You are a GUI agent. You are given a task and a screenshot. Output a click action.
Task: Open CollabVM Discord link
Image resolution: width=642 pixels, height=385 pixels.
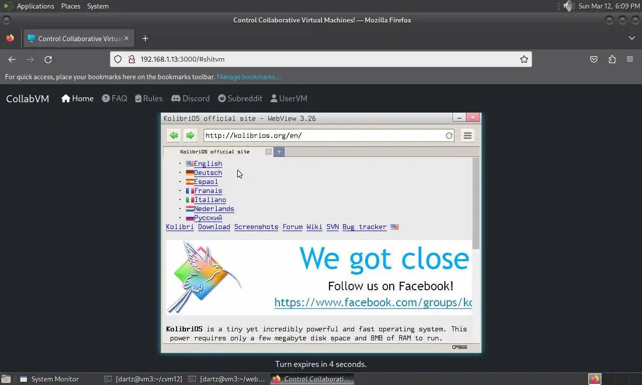pos(191,98)
